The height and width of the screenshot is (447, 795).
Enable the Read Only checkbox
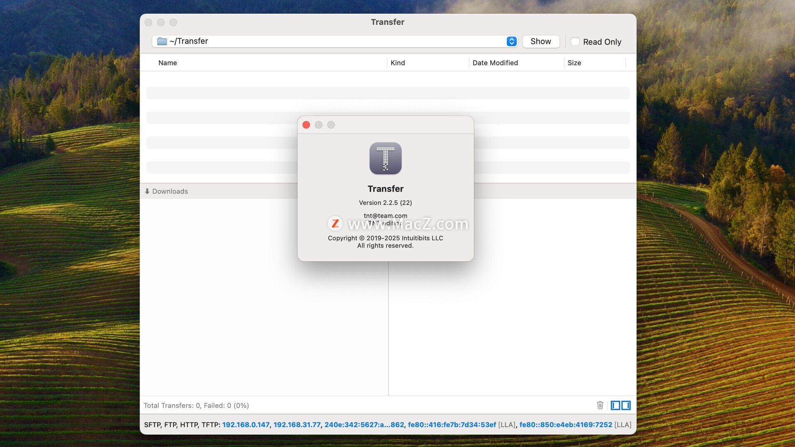coord(575,42)
